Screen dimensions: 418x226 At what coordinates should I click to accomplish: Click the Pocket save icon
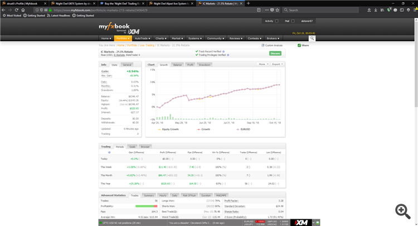tap(272, 10)
